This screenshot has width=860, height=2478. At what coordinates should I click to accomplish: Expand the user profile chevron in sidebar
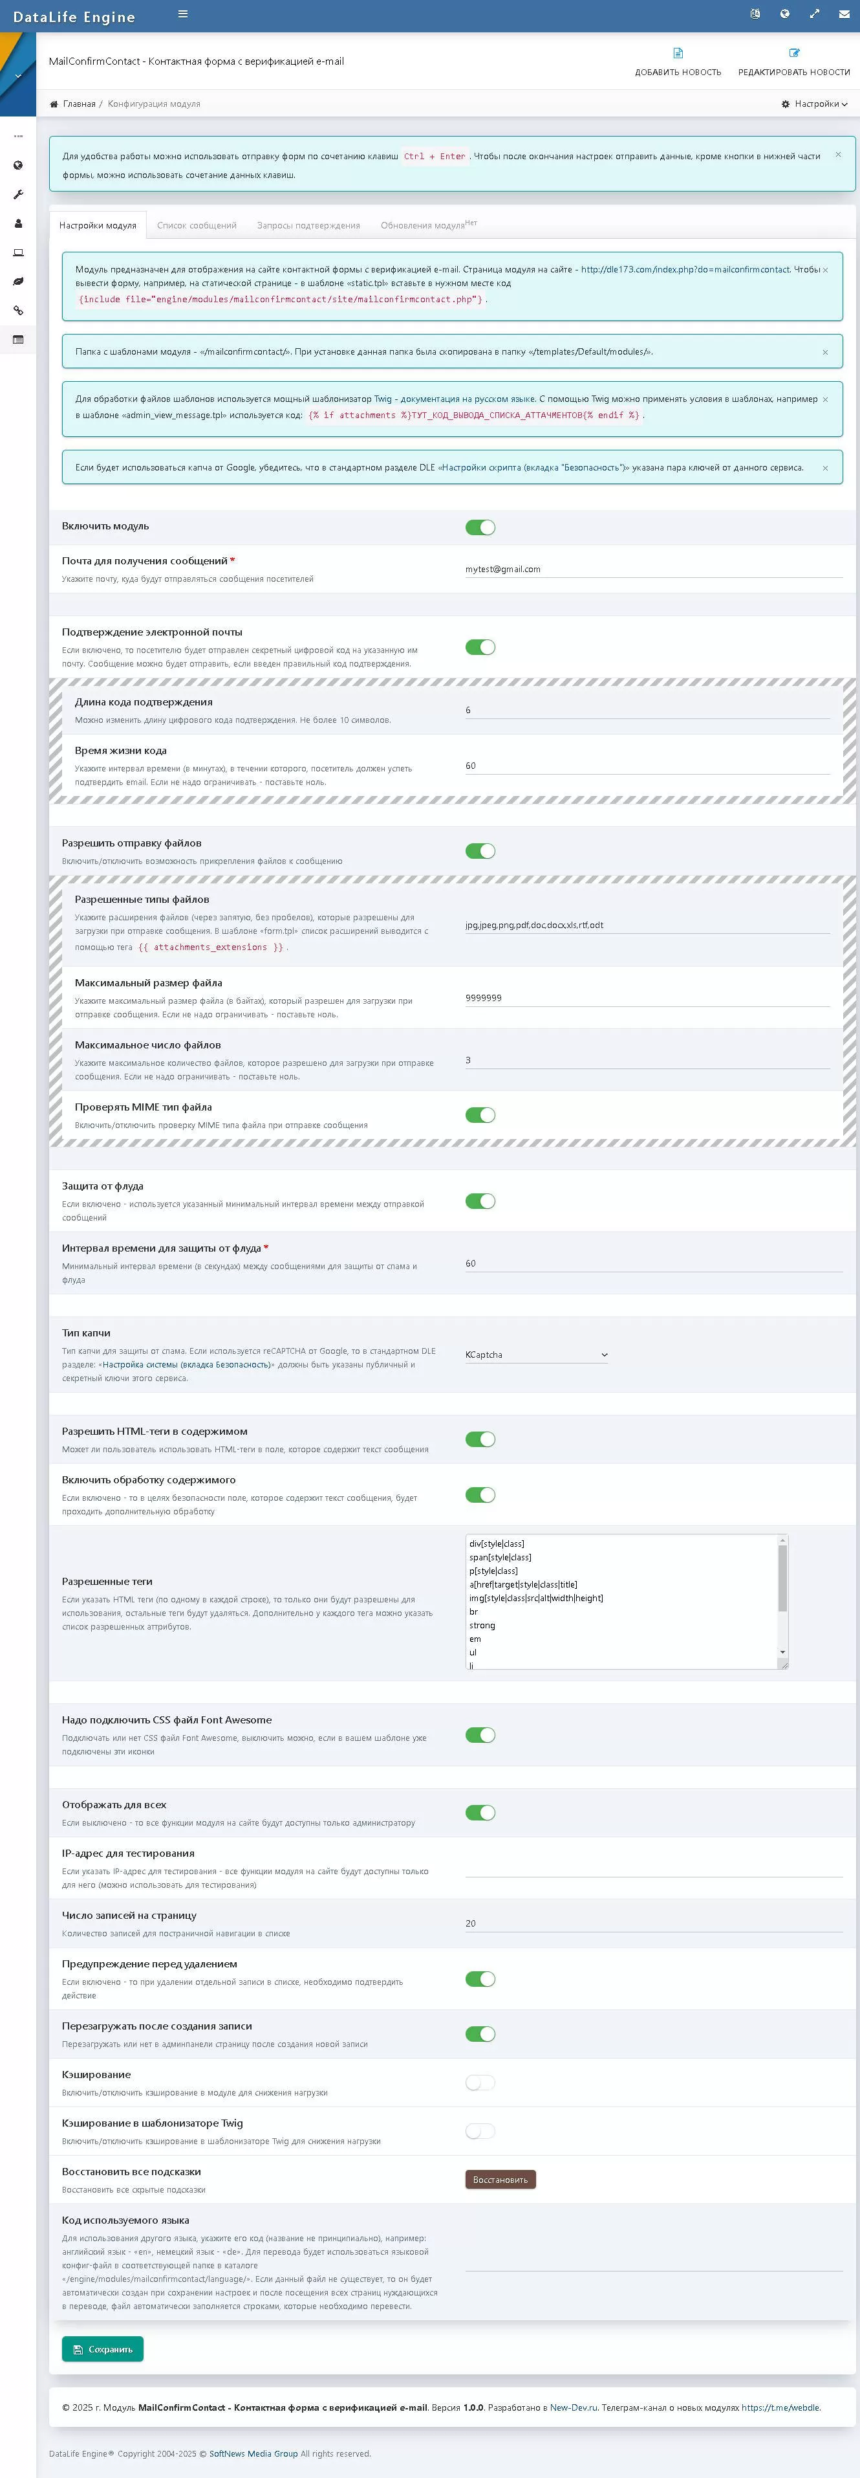pyautogui.click(x=18, y=75)
